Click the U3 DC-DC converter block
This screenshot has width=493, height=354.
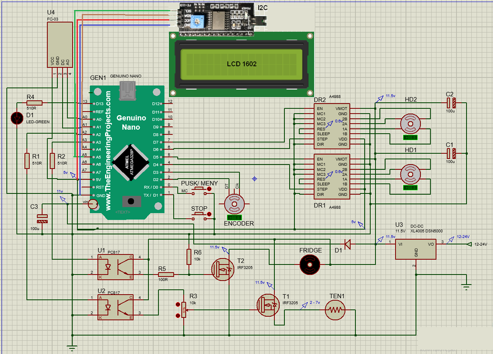pyautogui.click(x=416, y=249)
